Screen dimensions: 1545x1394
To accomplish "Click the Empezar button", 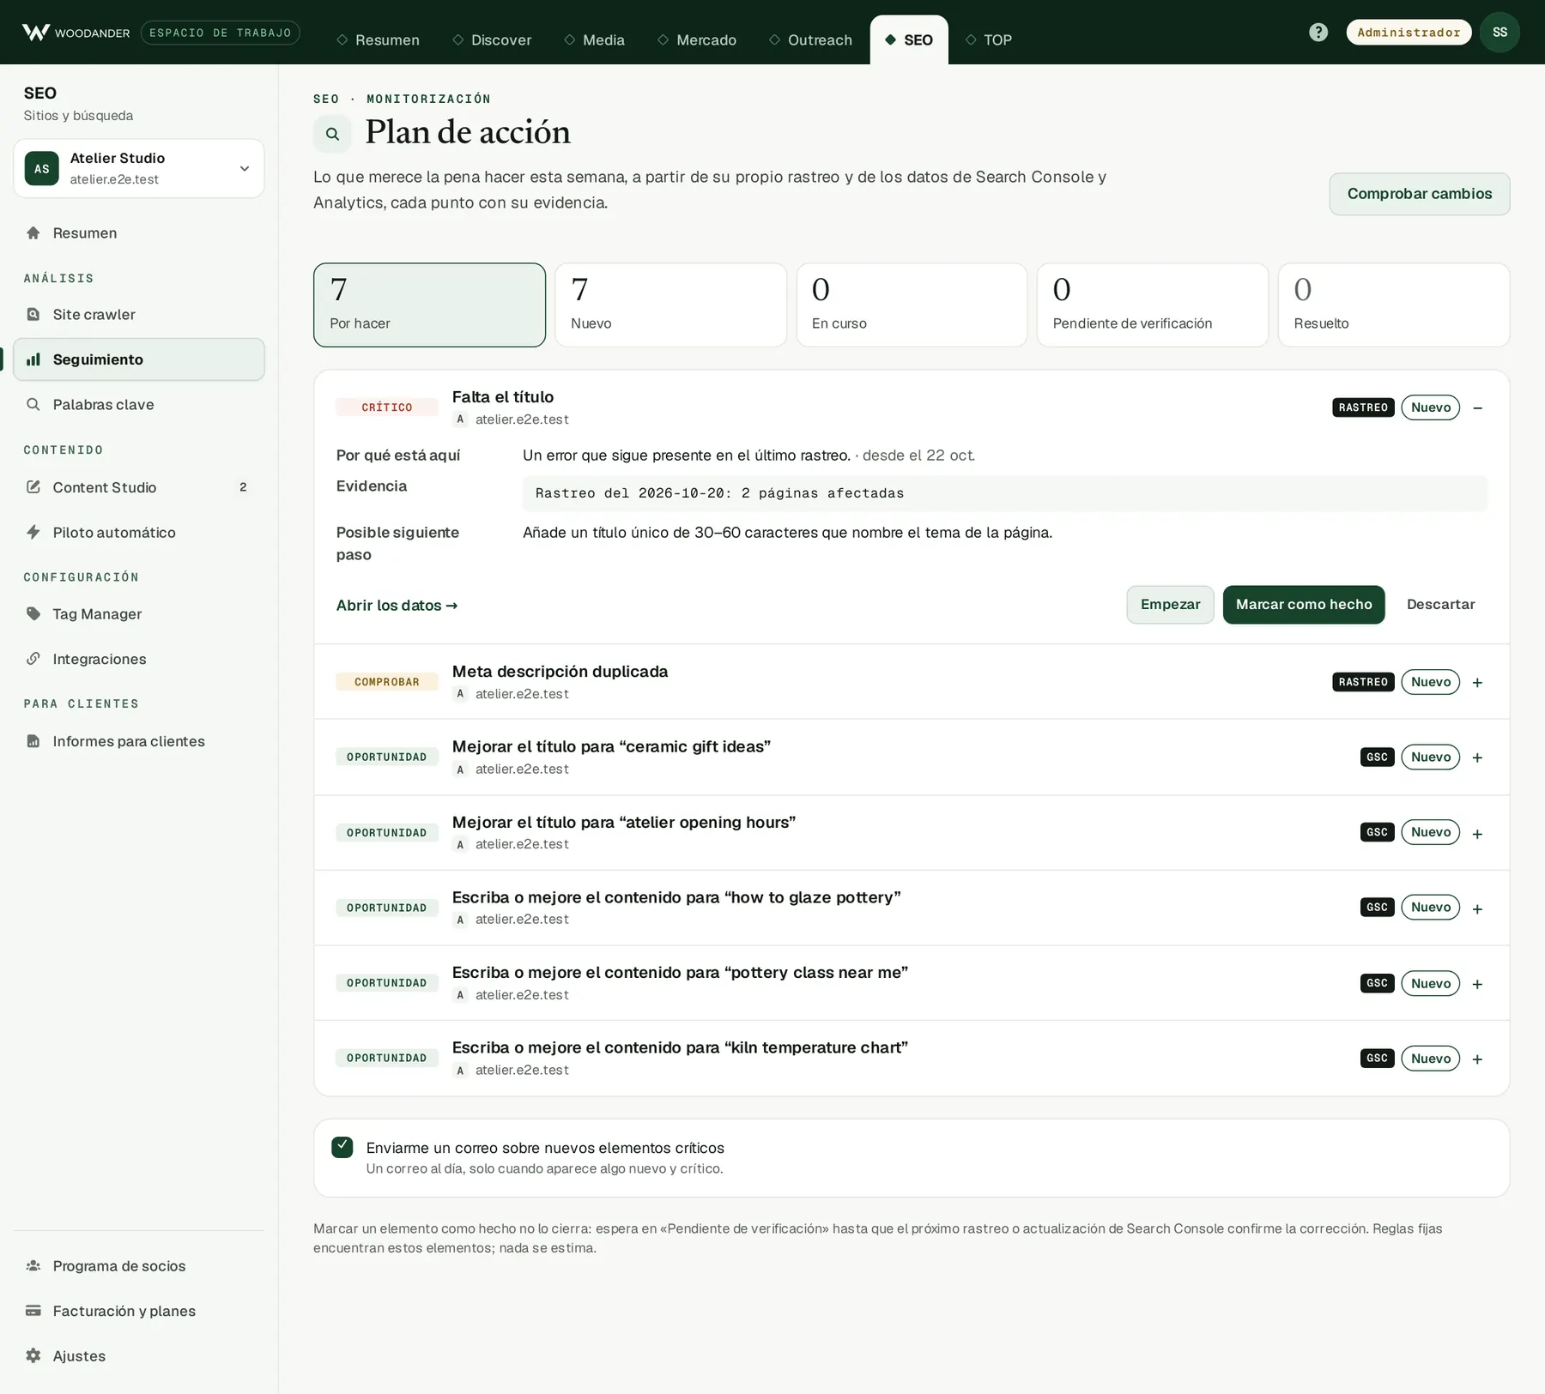I will [x=1170, y=605].
